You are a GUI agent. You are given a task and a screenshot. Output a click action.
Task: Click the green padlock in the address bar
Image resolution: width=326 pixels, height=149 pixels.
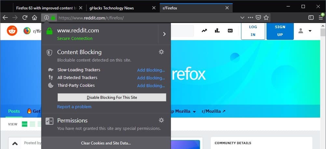pyautogui.click(x=53, y=18)
